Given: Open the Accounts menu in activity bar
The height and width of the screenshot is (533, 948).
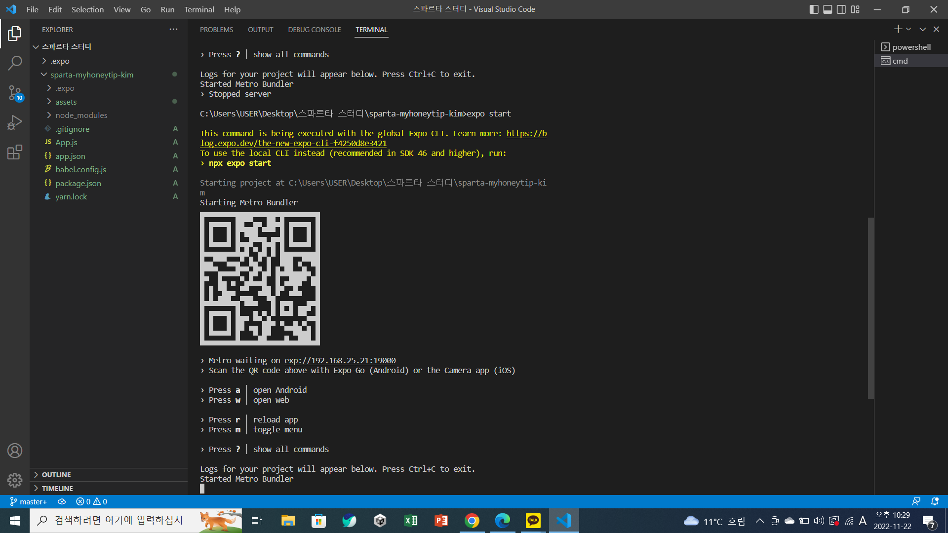Looking at the screenshot, I should [x=15, y=451].
